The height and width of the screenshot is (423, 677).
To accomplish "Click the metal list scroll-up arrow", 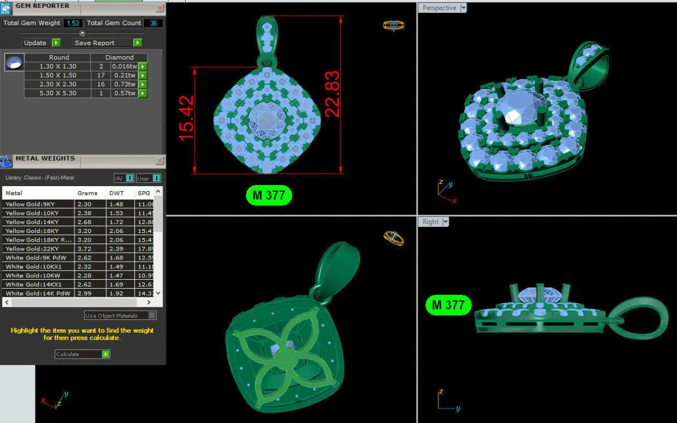I will click(x=159, y=192).
